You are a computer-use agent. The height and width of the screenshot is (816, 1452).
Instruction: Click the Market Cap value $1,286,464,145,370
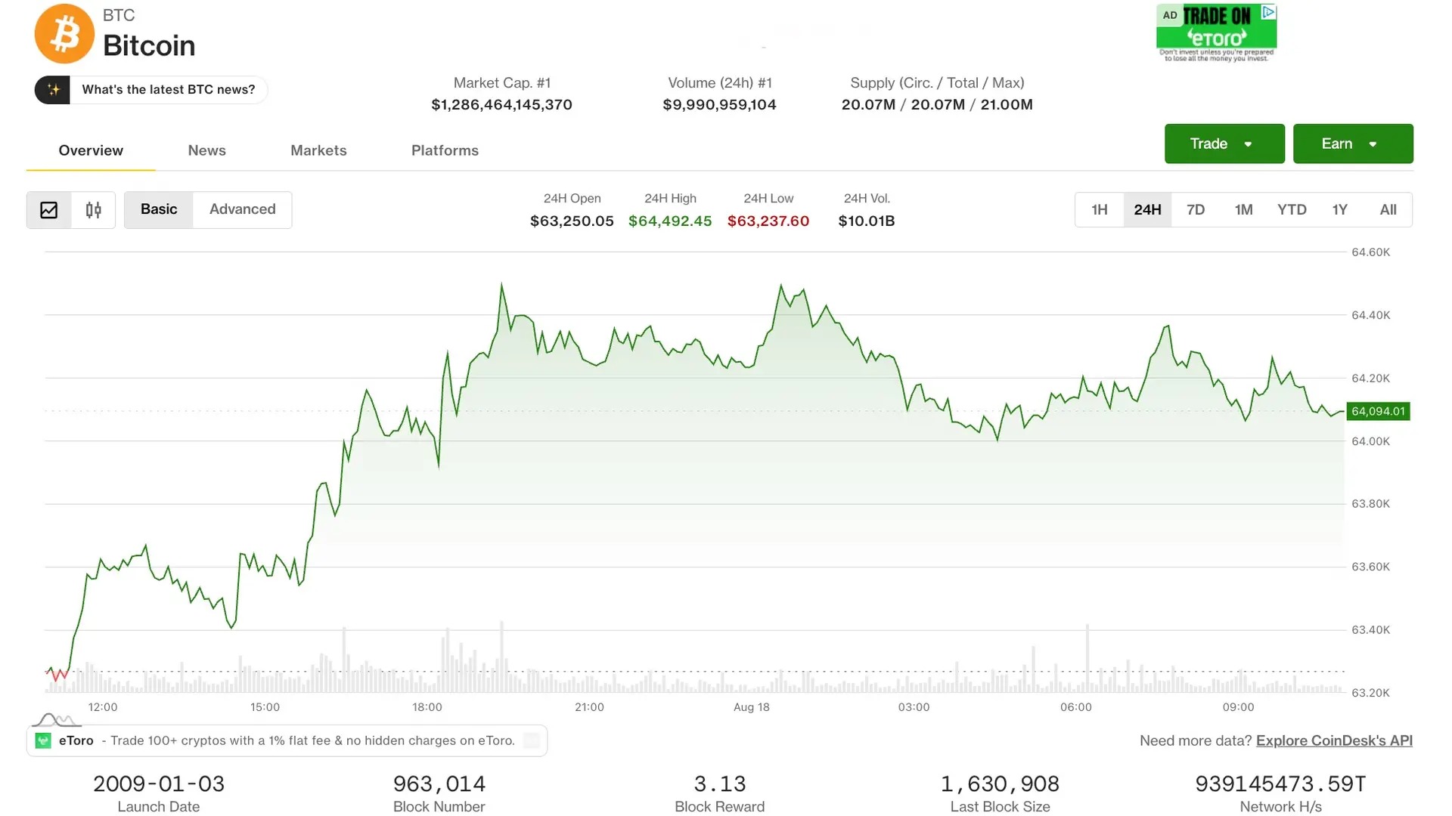tap(501, 104)
